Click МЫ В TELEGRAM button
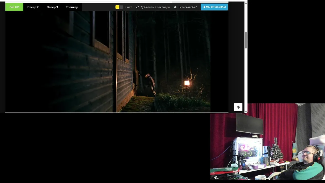The height and width of the screenshot is (183, 325). 214,7
